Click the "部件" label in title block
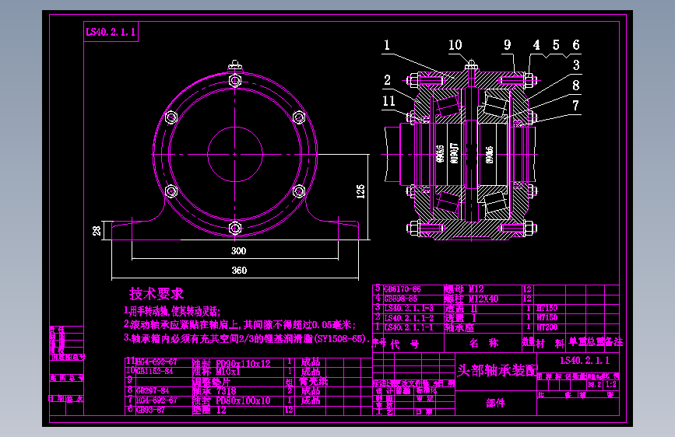Viewport: 675px width, 437px height. pyautogui.click(x=495, y=403)
